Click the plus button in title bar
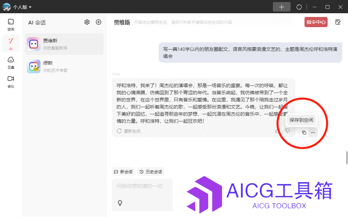This screenshot has width=348, height=217. pyautogui.click(x=281, y=7)
